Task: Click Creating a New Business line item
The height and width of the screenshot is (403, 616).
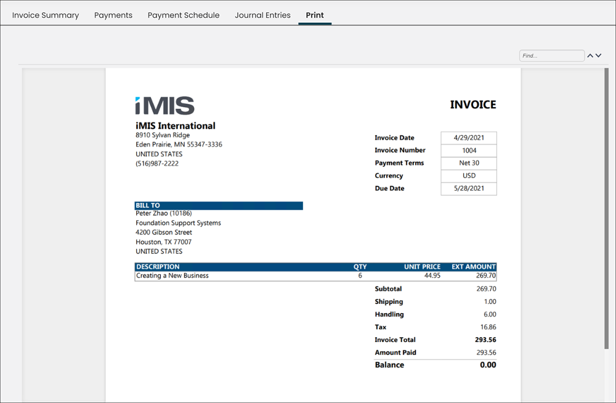Action: [172, 276]
